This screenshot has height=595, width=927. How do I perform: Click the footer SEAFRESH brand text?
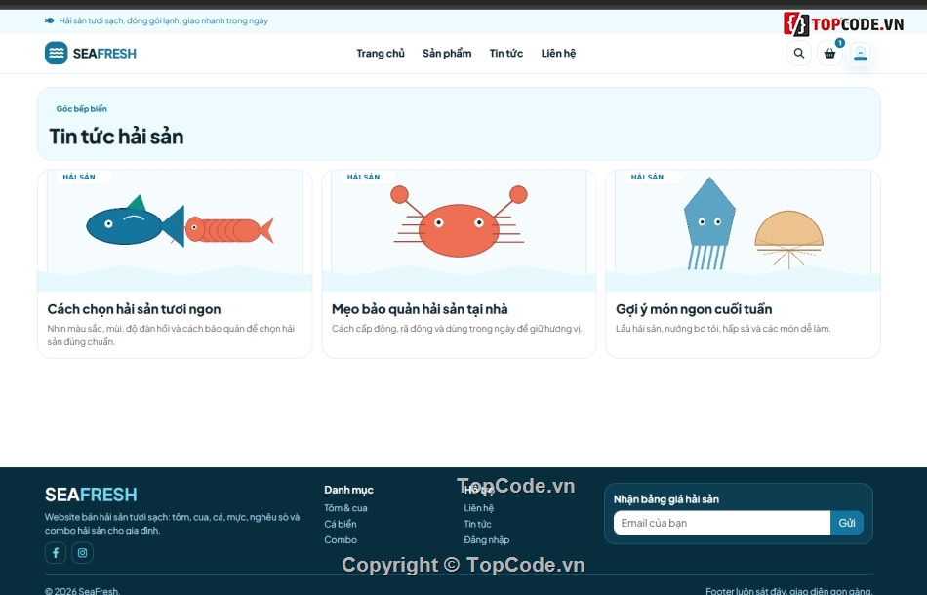pos(91,495)
